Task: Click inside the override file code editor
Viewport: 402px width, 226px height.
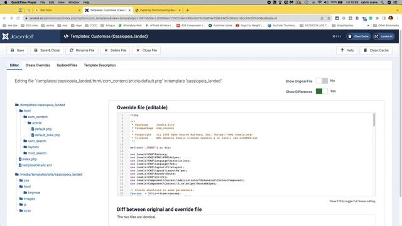Action: (x=246, y=154)
